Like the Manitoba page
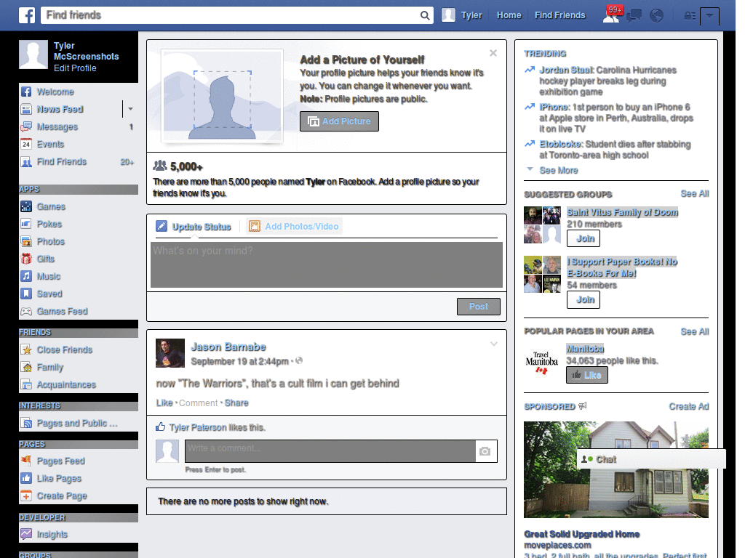The height and width of the screenshot is (558, 745). click(587, 375)
